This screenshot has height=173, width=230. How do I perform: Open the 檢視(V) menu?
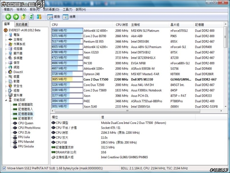[x=22, y=10]
